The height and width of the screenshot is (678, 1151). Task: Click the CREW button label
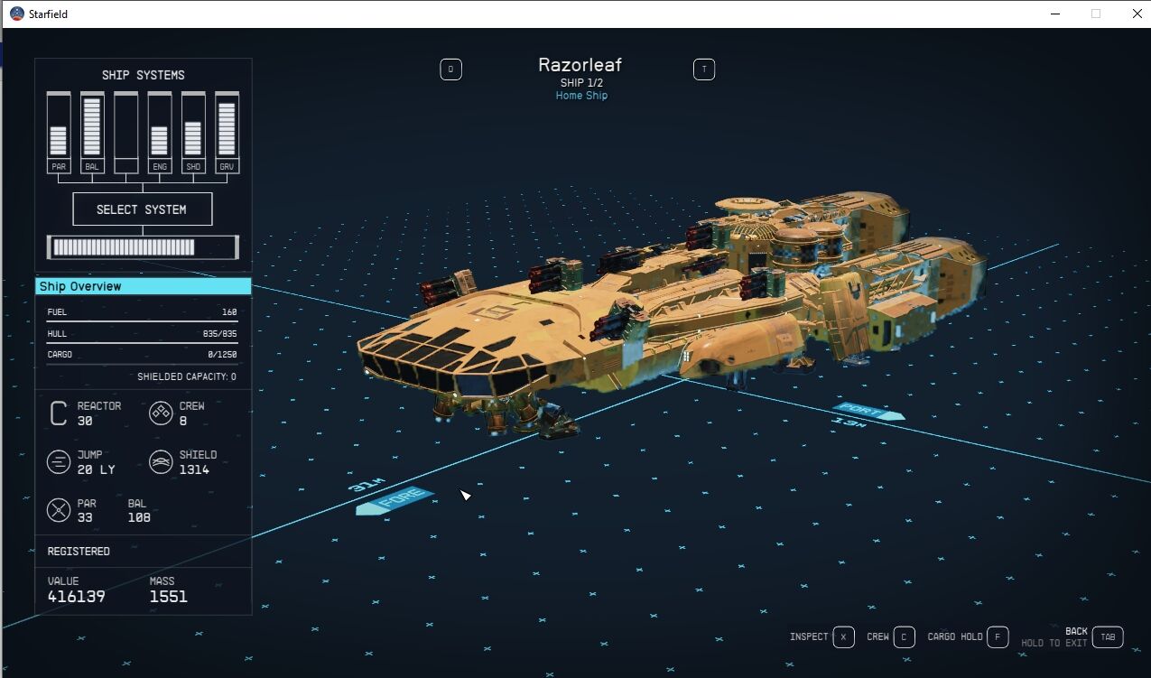coord(877,636)
